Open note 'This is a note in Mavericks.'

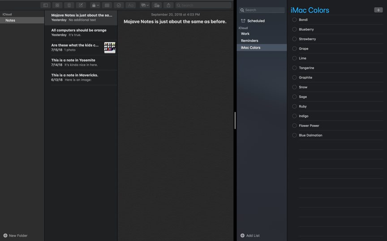click(81, 78)
